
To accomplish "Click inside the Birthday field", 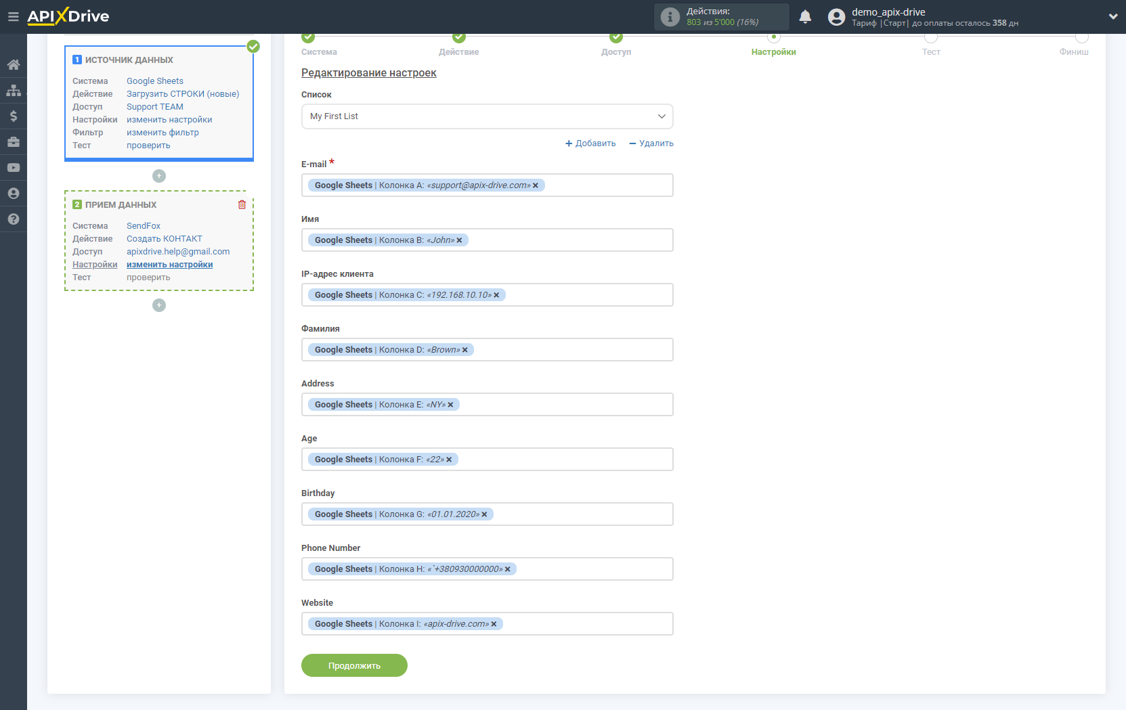I will tap(488, 514).
